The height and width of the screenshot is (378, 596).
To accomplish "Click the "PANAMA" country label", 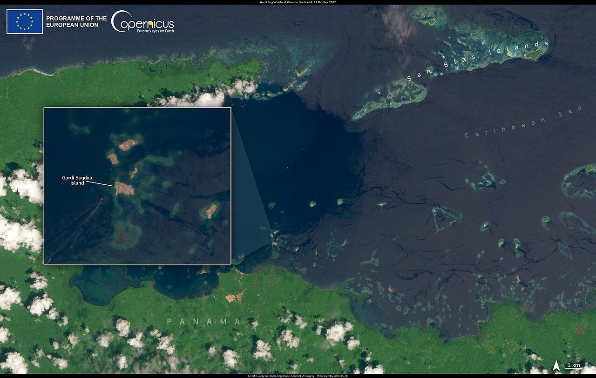I will point(204,322).
